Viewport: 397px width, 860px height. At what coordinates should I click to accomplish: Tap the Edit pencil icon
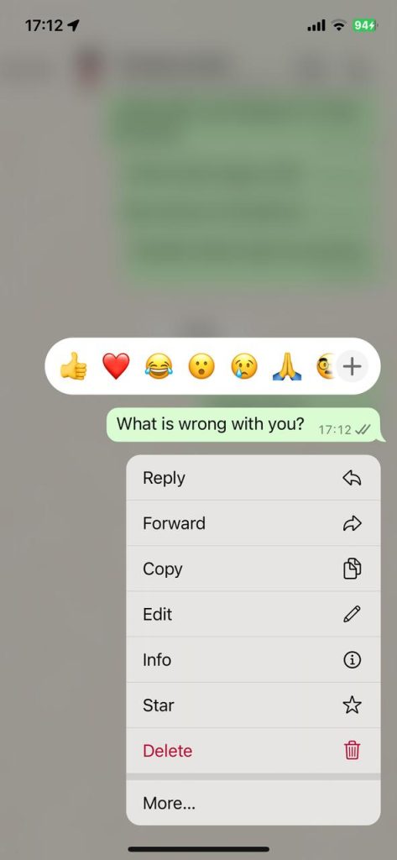[x=352, y=614]
